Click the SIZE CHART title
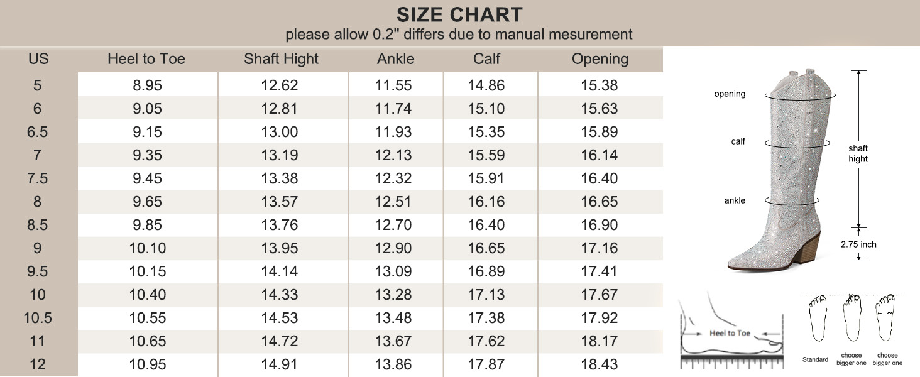The height and width of the screenshot is (377, 920). pos(459,14)
